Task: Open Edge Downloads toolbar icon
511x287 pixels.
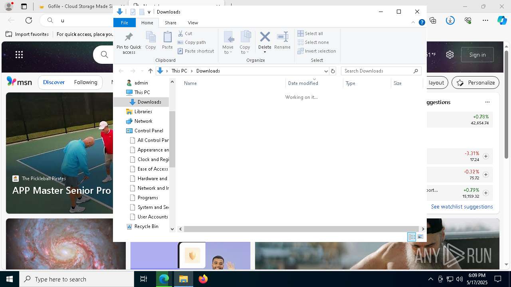Action: [450, 20]
